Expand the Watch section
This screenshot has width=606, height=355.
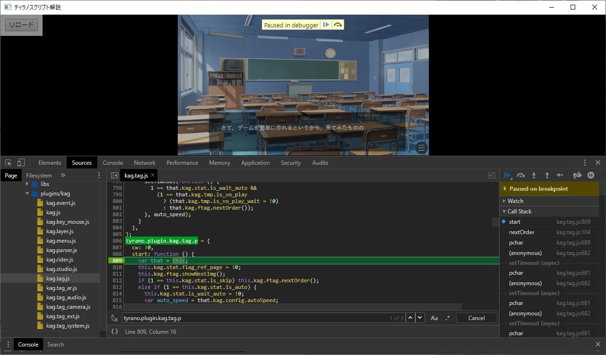click(515, 201)
